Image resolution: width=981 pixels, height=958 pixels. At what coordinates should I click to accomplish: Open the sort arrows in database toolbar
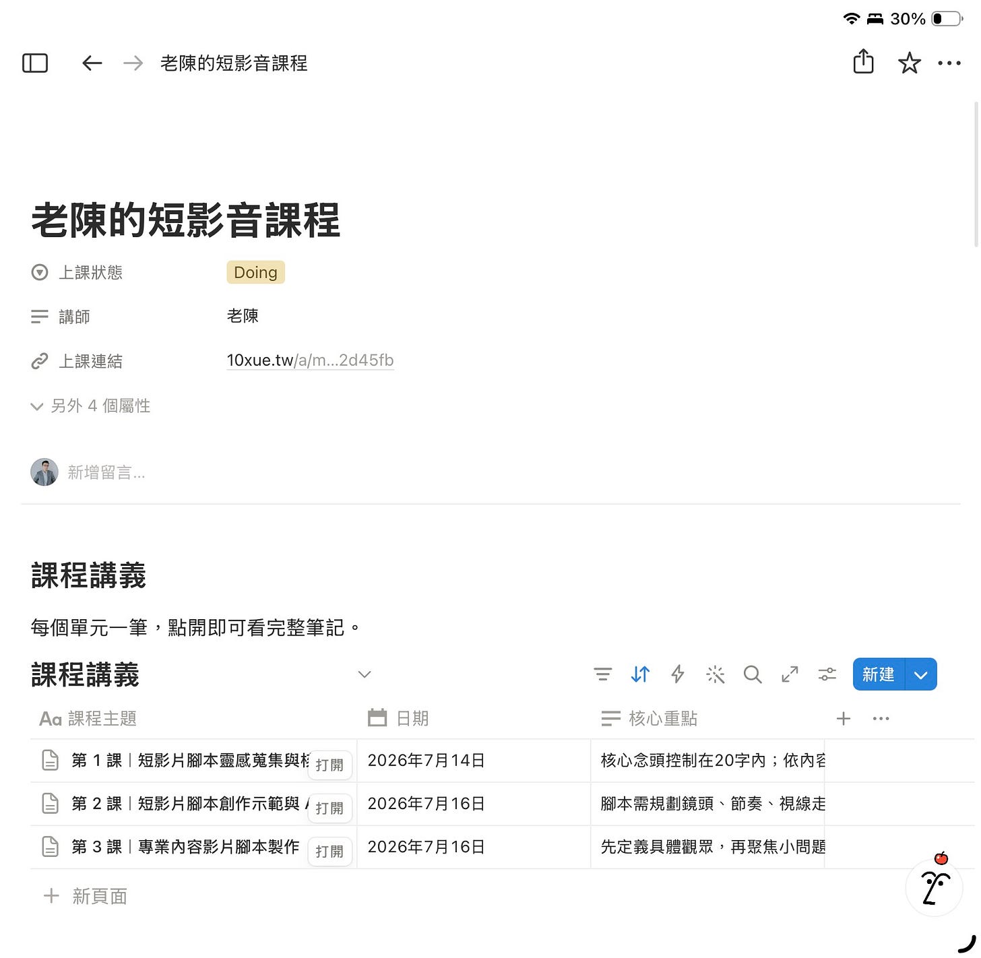[x=640, y=674]
